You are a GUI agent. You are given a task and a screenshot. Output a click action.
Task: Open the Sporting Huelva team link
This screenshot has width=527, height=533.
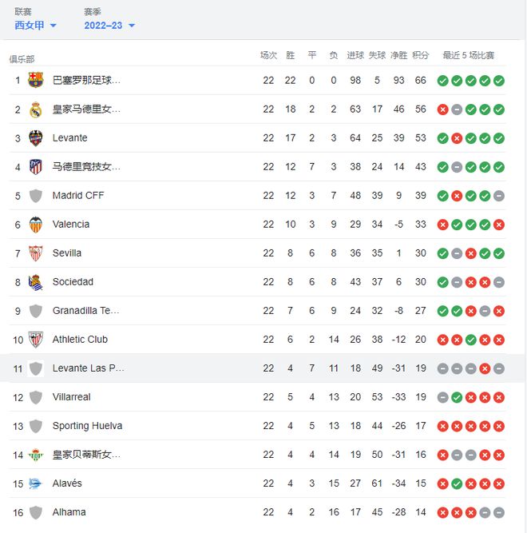pyautogui.click(x=87, y=426)
